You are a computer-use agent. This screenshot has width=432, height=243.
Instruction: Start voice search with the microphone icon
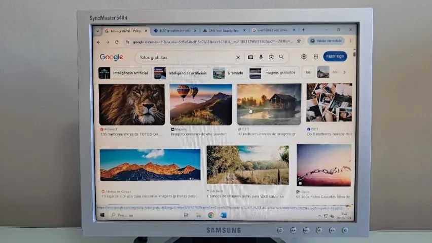[x=261, y=57]
